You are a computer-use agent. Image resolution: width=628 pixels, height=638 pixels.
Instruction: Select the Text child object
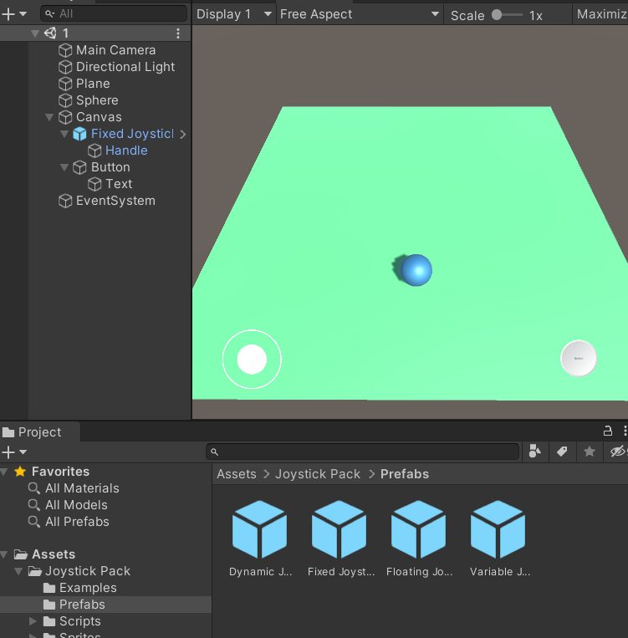pyautogui.click(x=119, y=184)
